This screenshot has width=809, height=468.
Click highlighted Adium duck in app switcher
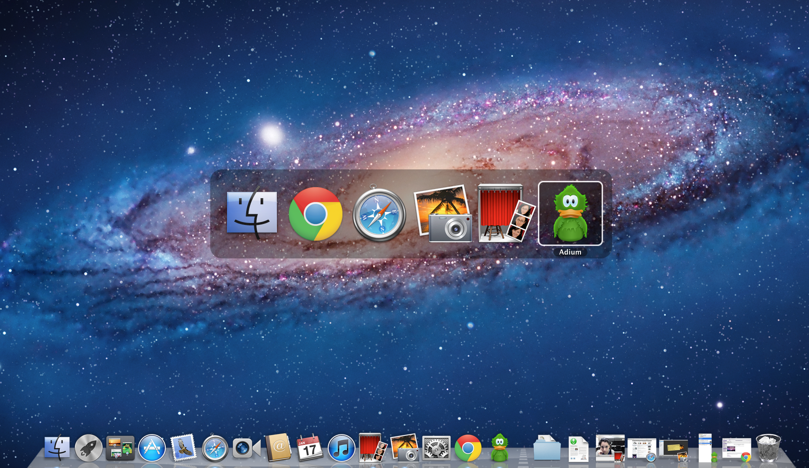[x=570, y=213]
